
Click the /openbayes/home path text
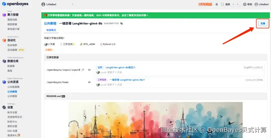coord(57,82)
